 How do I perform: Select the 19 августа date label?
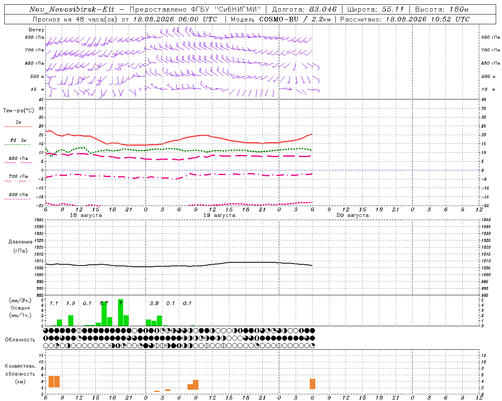click(x=219, y=215)
